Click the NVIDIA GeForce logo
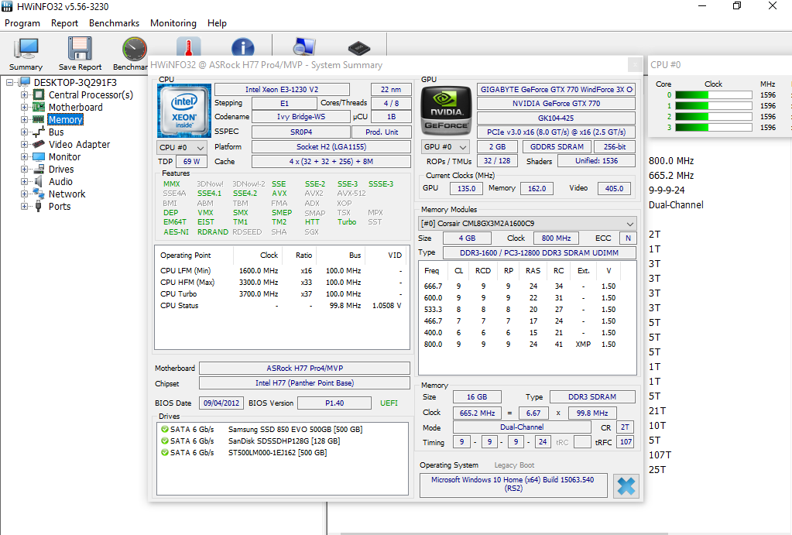Viewport: 792px width, 535px height. [446, 111]
